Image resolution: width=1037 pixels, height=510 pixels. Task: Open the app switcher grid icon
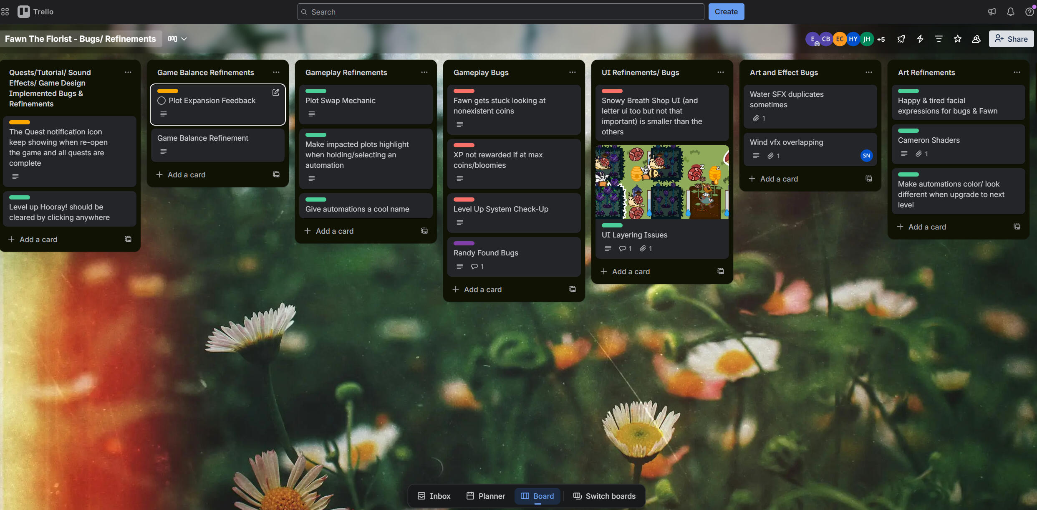click(5, 12)
